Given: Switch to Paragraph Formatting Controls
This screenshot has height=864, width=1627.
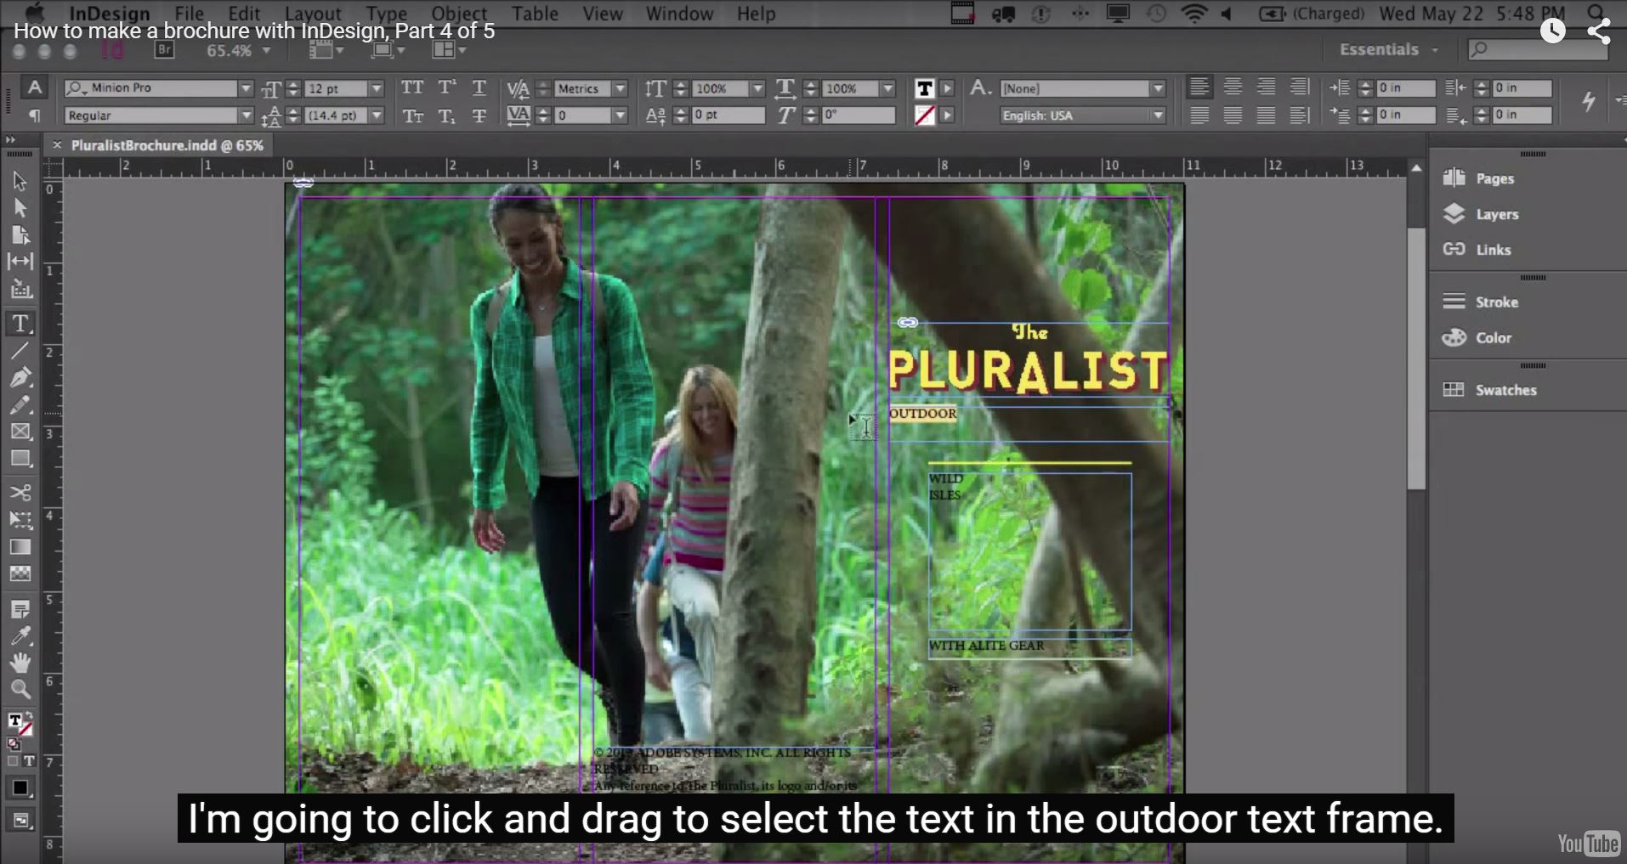Looking at the screenshot, I should (x=34, y=115).
